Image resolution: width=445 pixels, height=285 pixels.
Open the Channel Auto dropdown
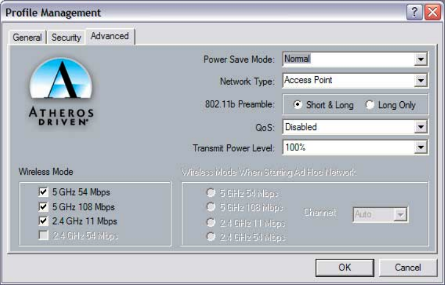(x=380, y=215)
